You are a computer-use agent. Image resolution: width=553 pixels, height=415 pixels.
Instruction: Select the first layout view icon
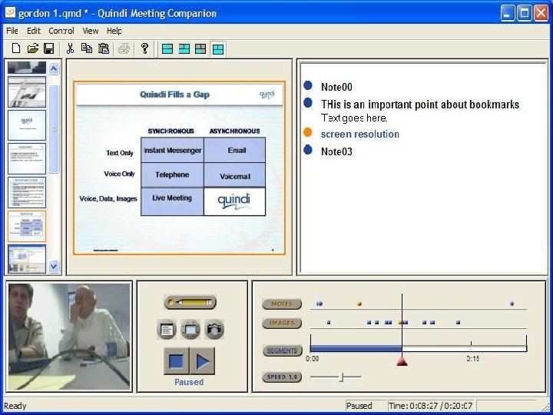tap(167, 48)
